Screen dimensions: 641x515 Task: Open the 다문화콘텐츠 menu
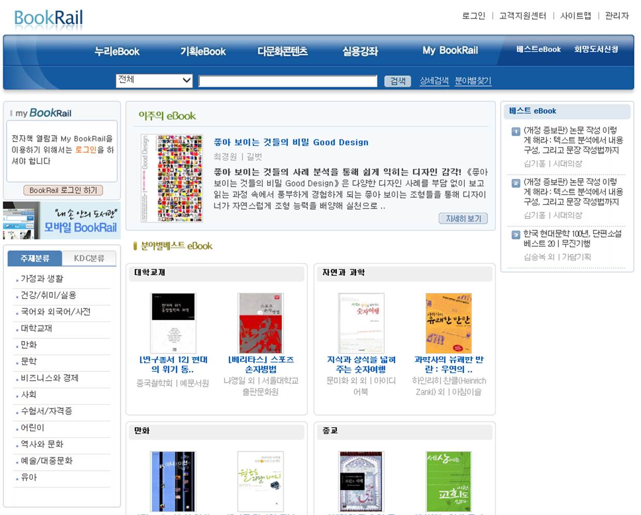click(283, 51)
